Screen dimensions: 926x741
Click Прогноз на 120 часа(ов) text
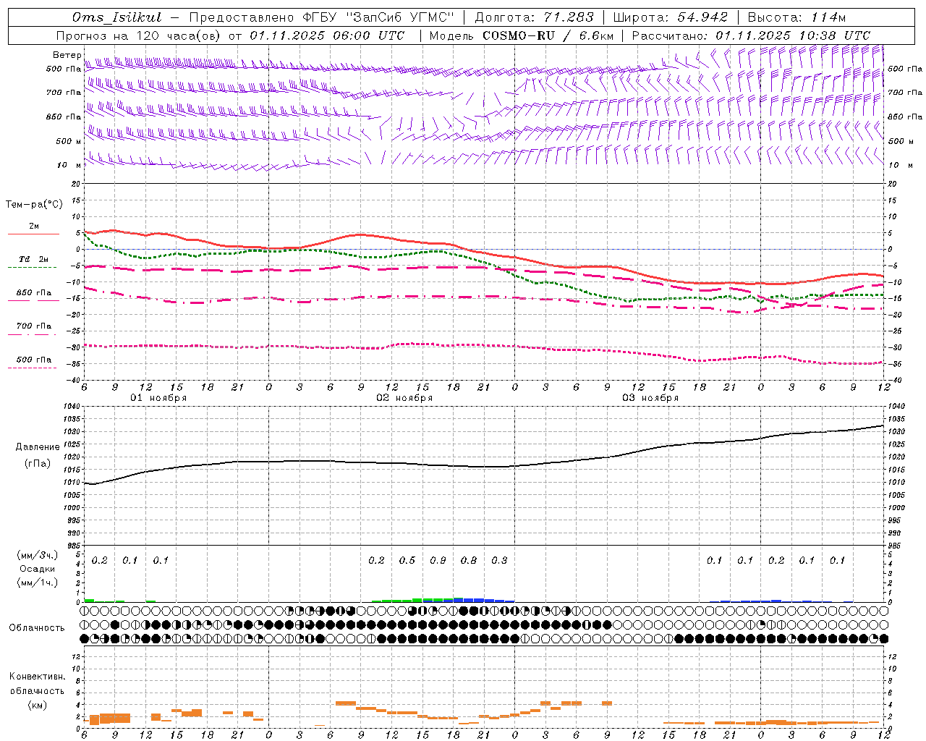point(140,35)
